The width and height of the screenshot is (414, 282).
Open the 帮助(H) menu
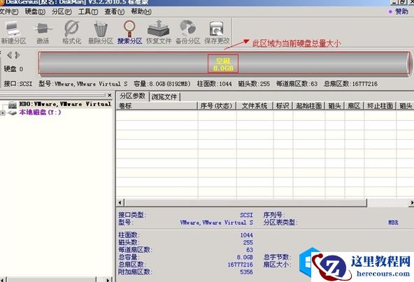[141, 12]
